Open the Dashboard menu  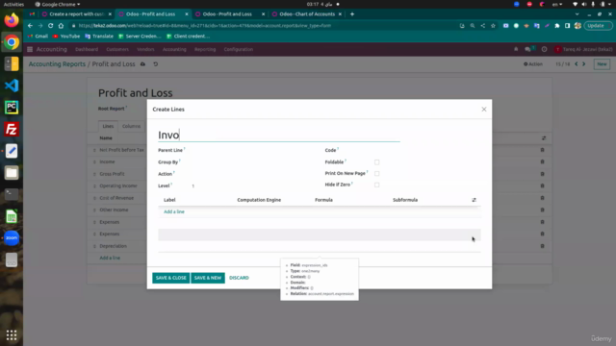click(87, 49)
